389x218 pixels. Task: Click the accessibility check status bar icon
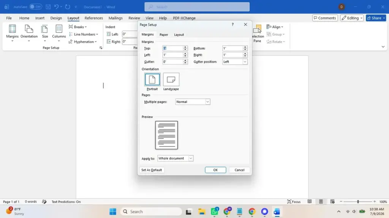(44, 202)
